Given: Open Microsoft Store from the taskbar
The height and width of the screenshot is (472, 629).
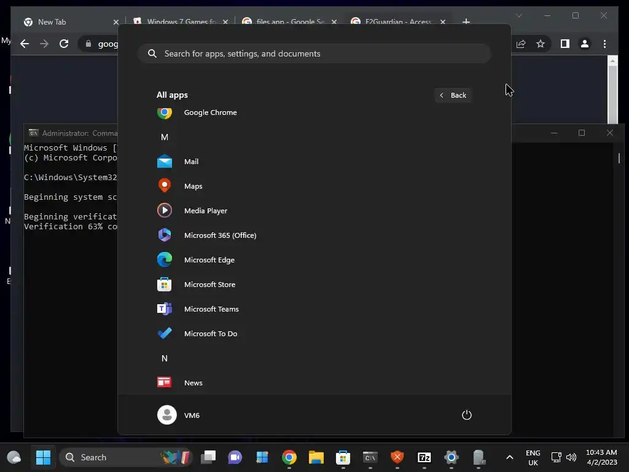Looking at the screenshot, I should point(343,457).
